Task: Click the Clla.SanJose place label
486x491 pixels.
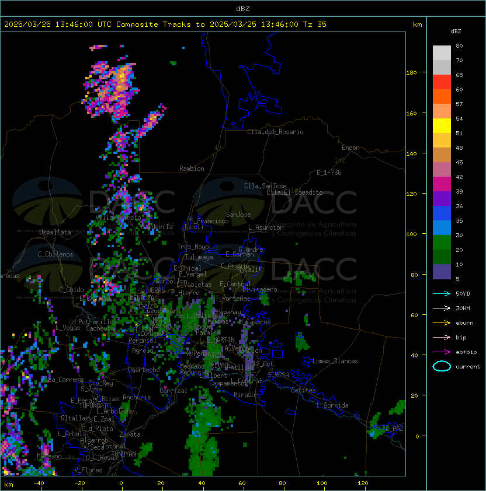Action: tap(265, 186)
